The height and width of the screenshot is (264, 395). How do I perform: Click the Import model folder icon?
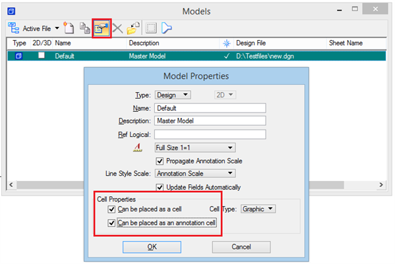pyautogui.click(x=133, y=28)
